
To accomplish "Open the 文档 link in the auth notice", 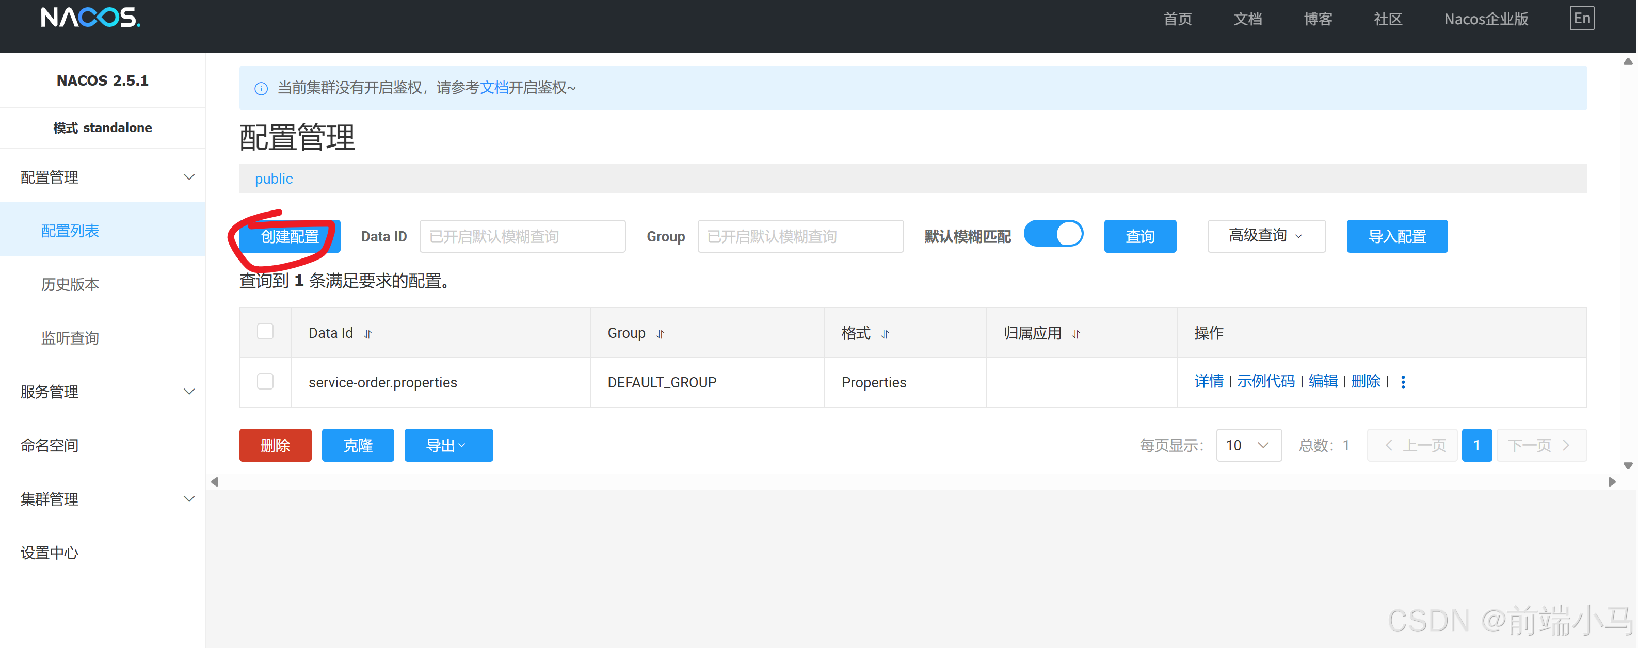I will (x=493, y=88).
